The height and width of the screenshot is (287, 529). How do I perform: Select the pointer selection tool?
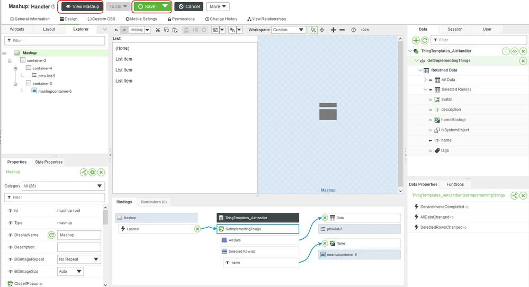[313, 30]
